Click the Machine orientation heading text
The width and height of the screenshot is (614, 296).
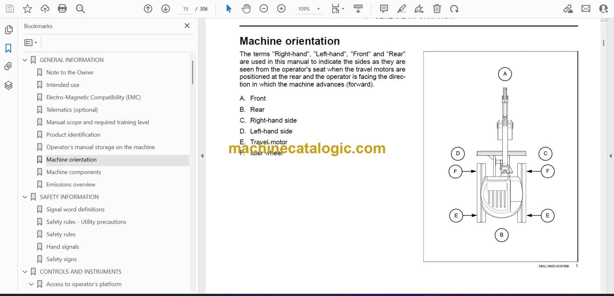[290, 41]
